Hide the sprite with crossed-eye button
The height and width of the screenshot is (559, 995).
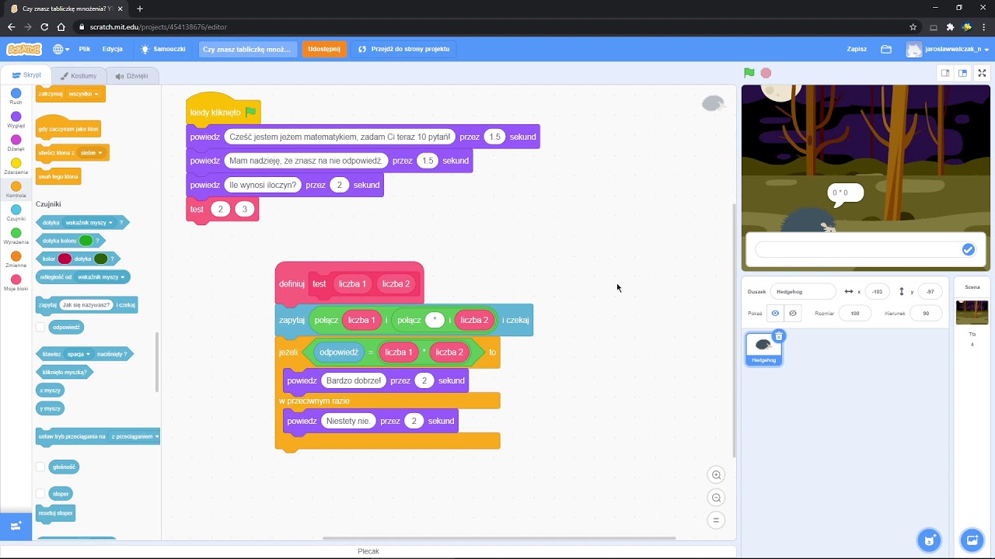pos(793,313)
